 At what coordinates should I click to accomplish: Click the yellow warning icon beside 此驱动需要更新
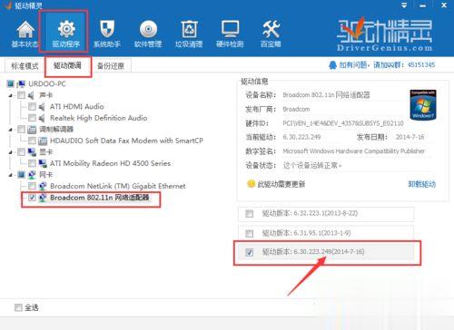click(251, 184)
